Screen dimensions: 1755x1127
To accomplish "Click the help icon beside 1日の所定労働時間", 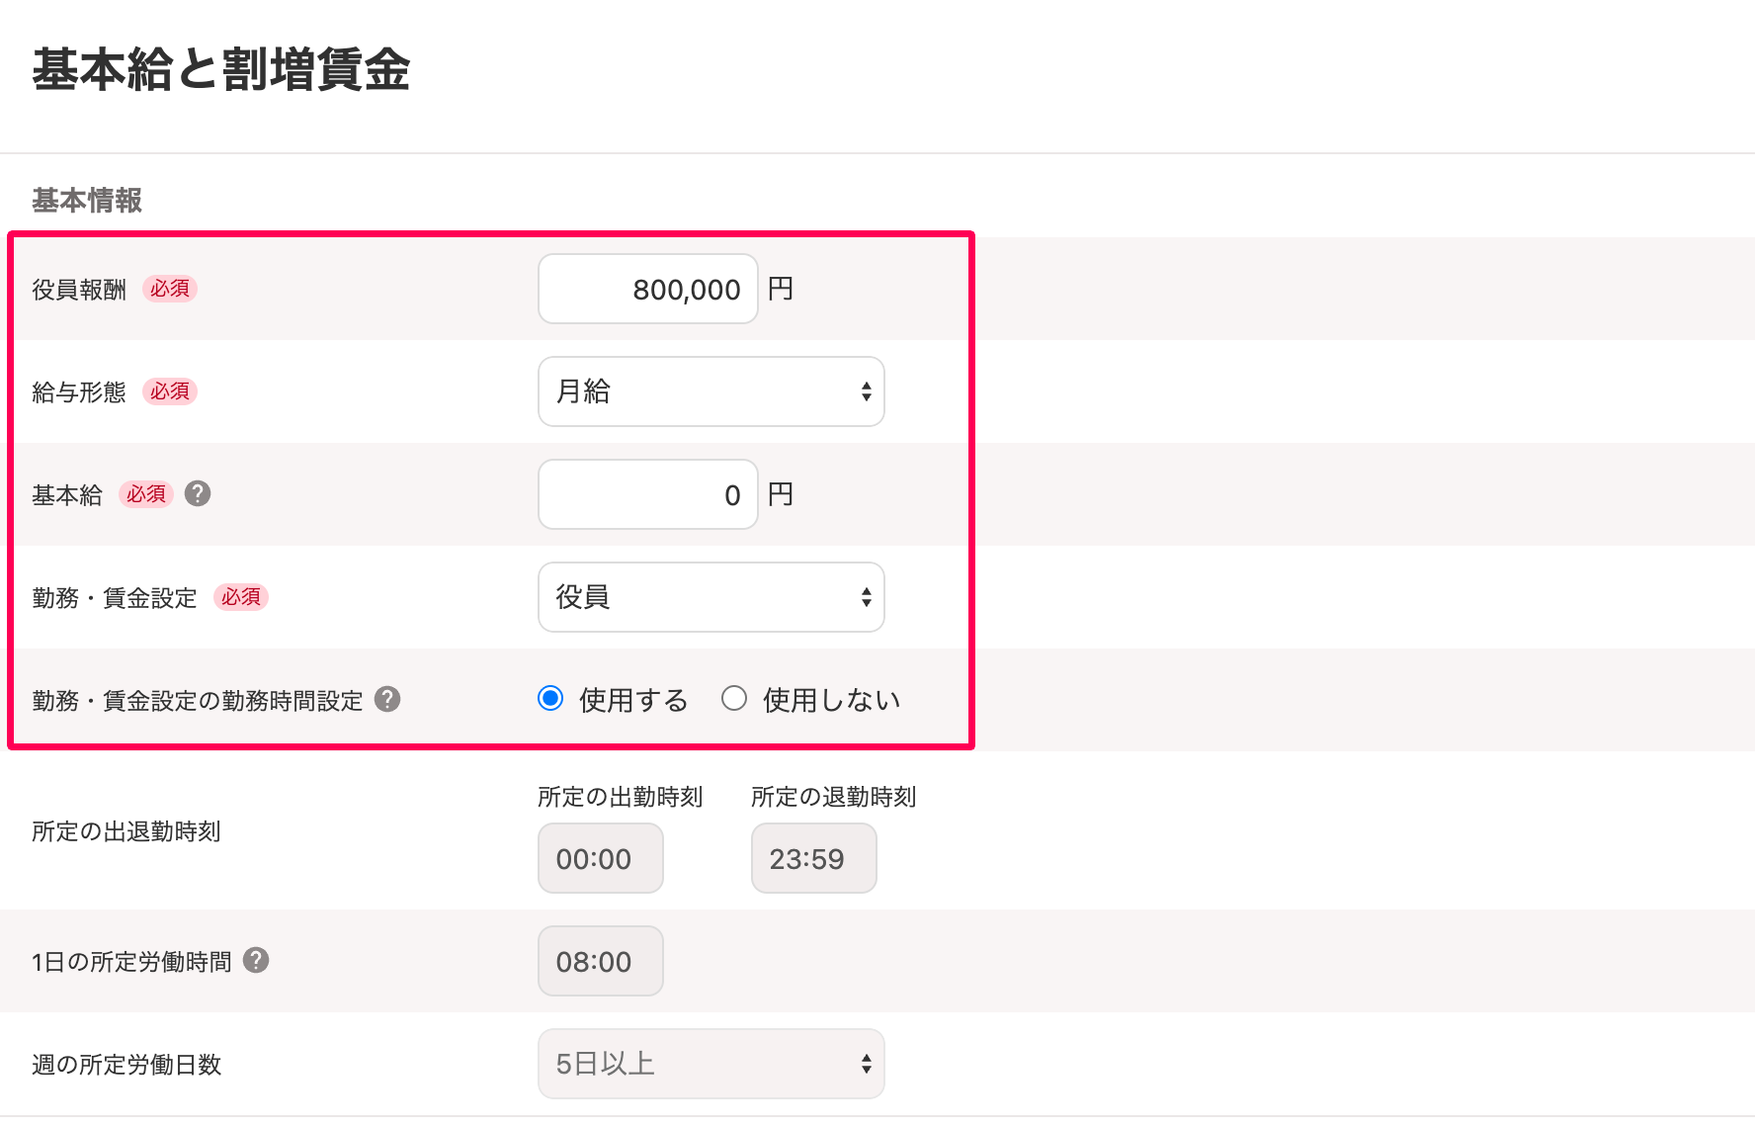I will 256,960.
